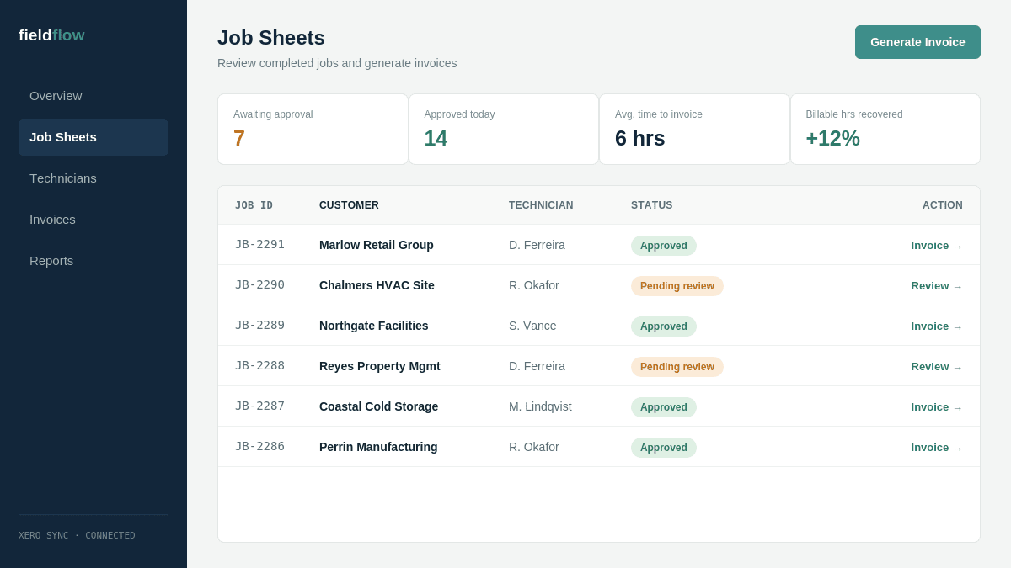Review job JB-2290 for Chalmers HVAC Site
This screenshot has height=568, width=1011.
point(936,286)
